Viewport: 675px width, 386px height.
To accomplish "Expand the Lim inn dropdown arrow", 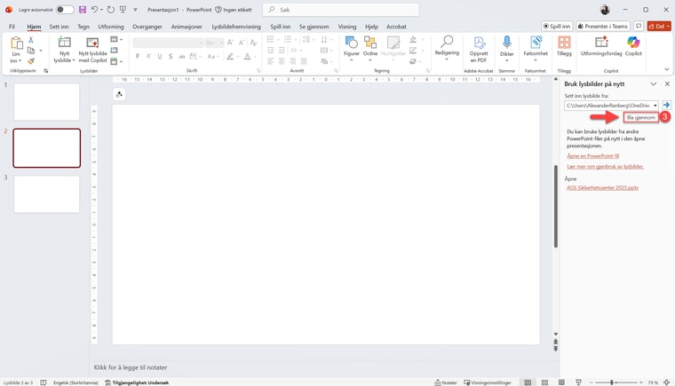I will pyautogui.click(x=20, y=60).
